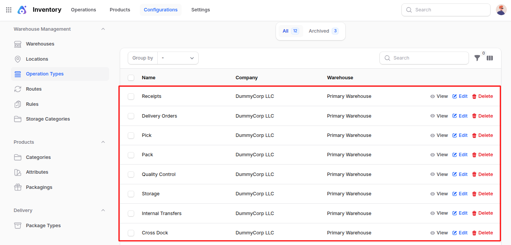Delete the Cross Dock operation type
This screenshot has height=245, width=511.
point(482,233)
